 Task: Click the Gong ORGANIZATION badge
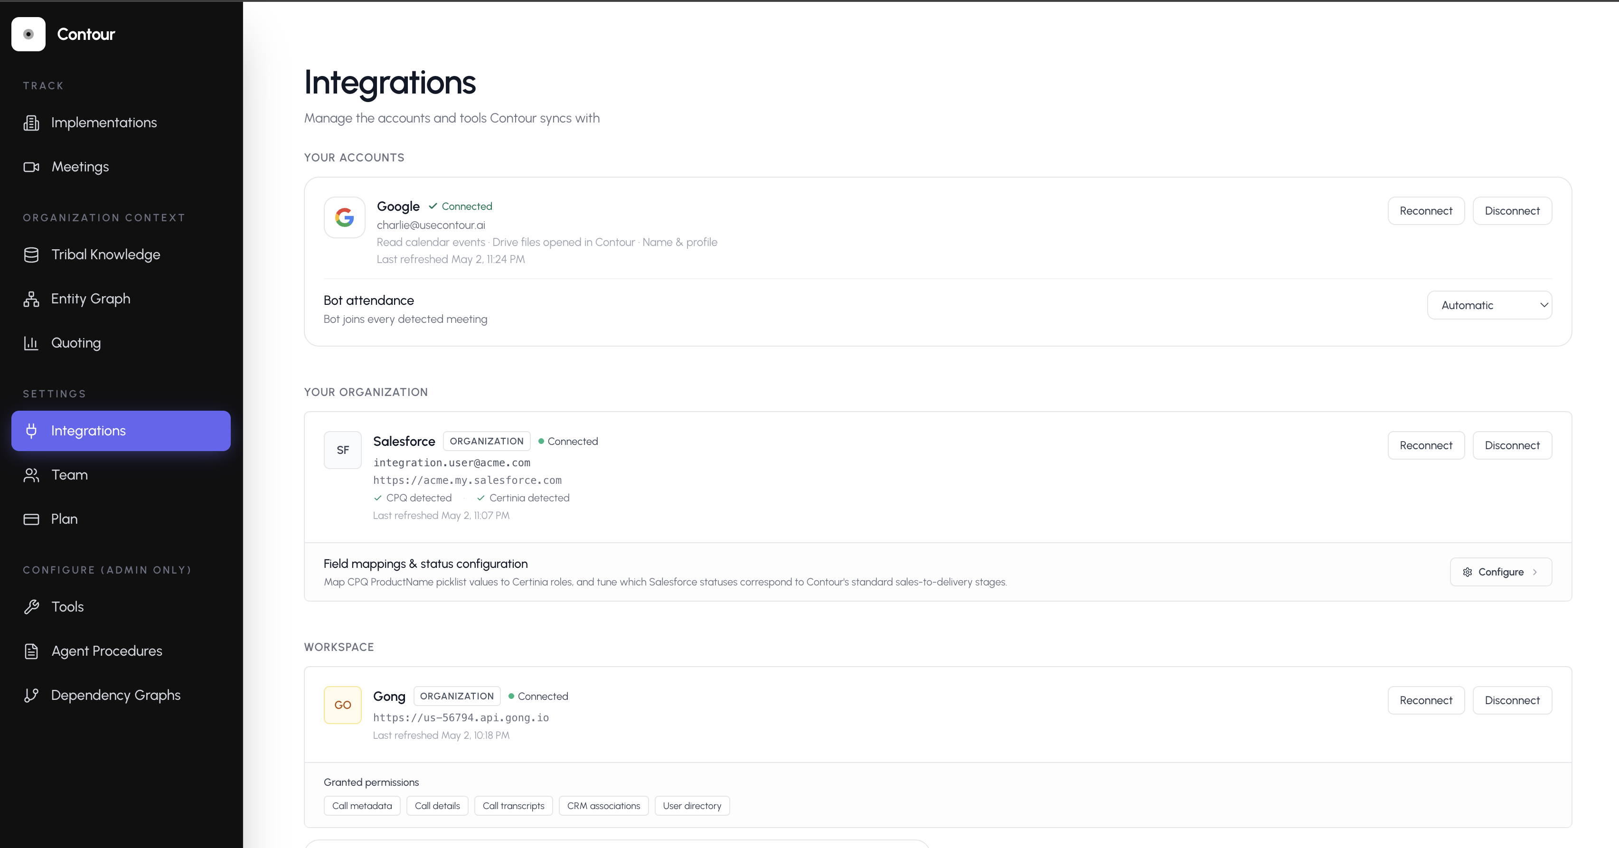(457, 696)
